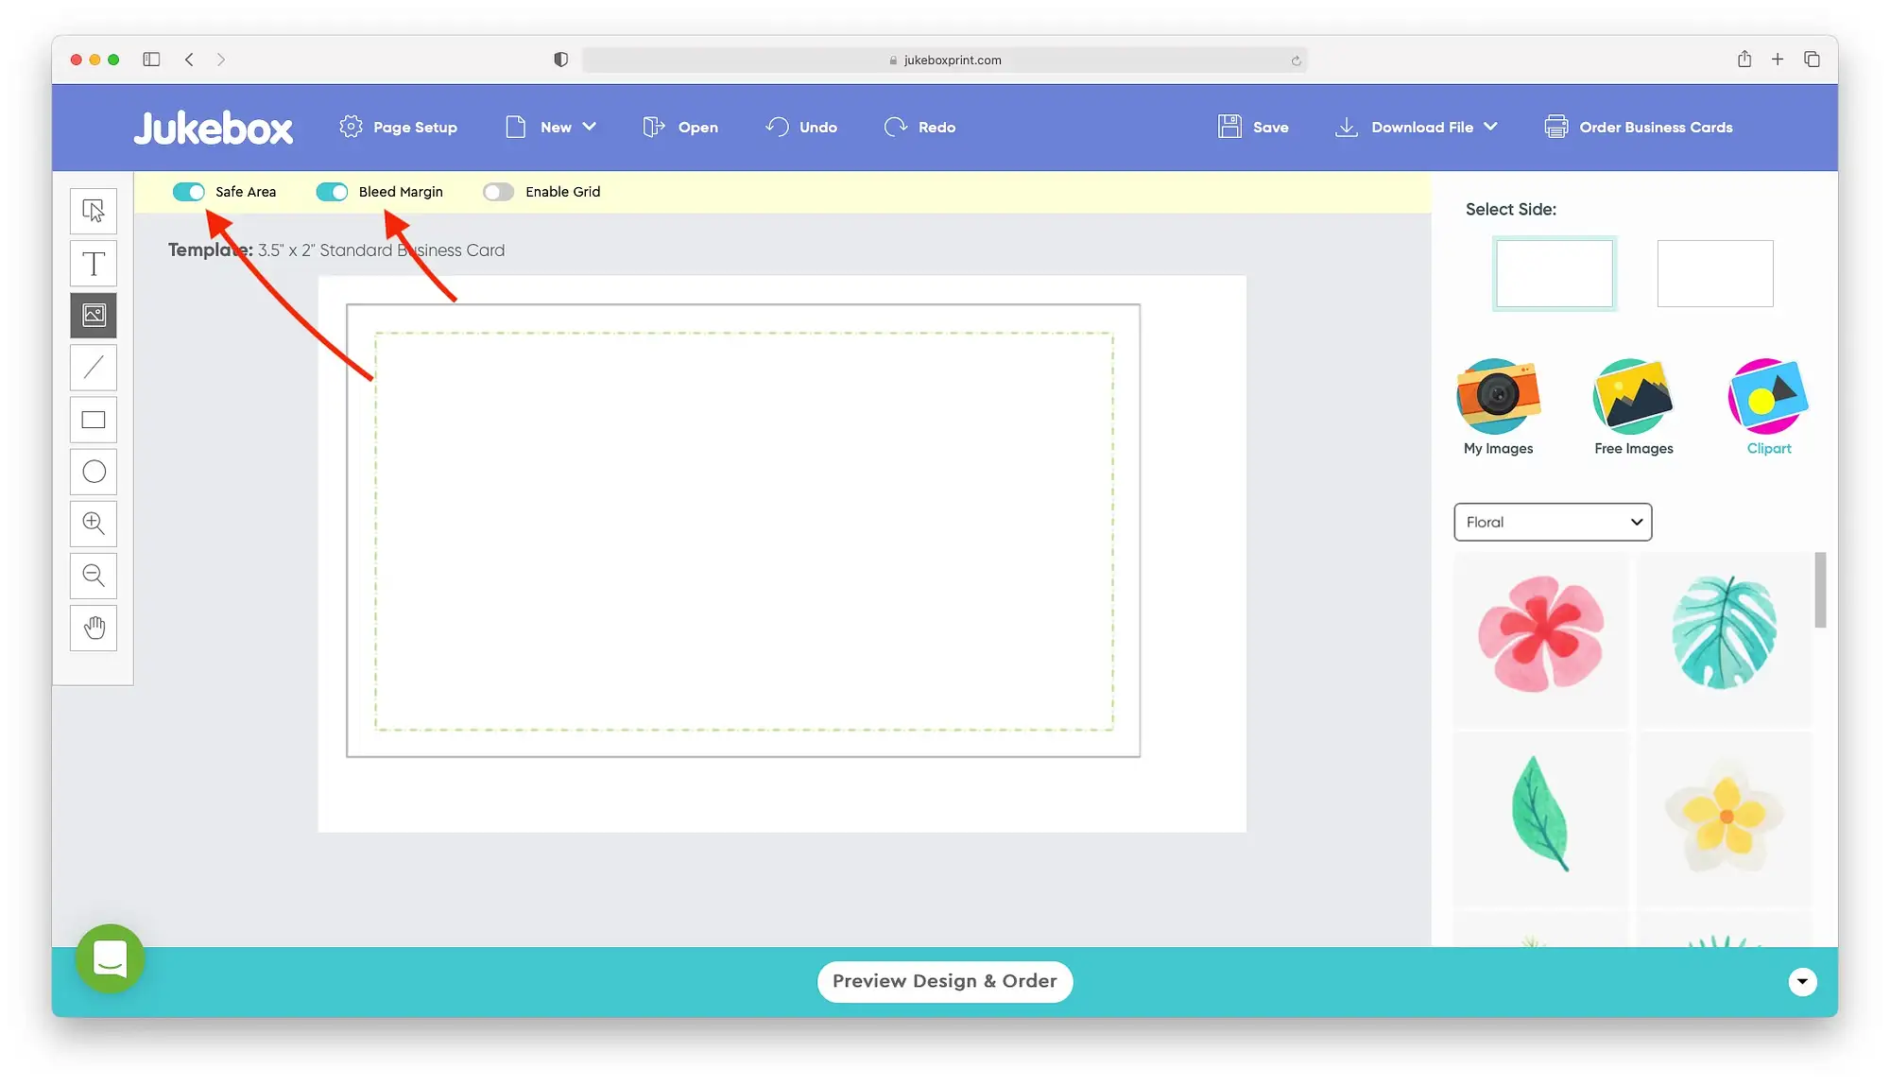The image size is (1890, 1086).
Task: Select the Pan/Hand tool in sidebar
Action: click(93, 628)
